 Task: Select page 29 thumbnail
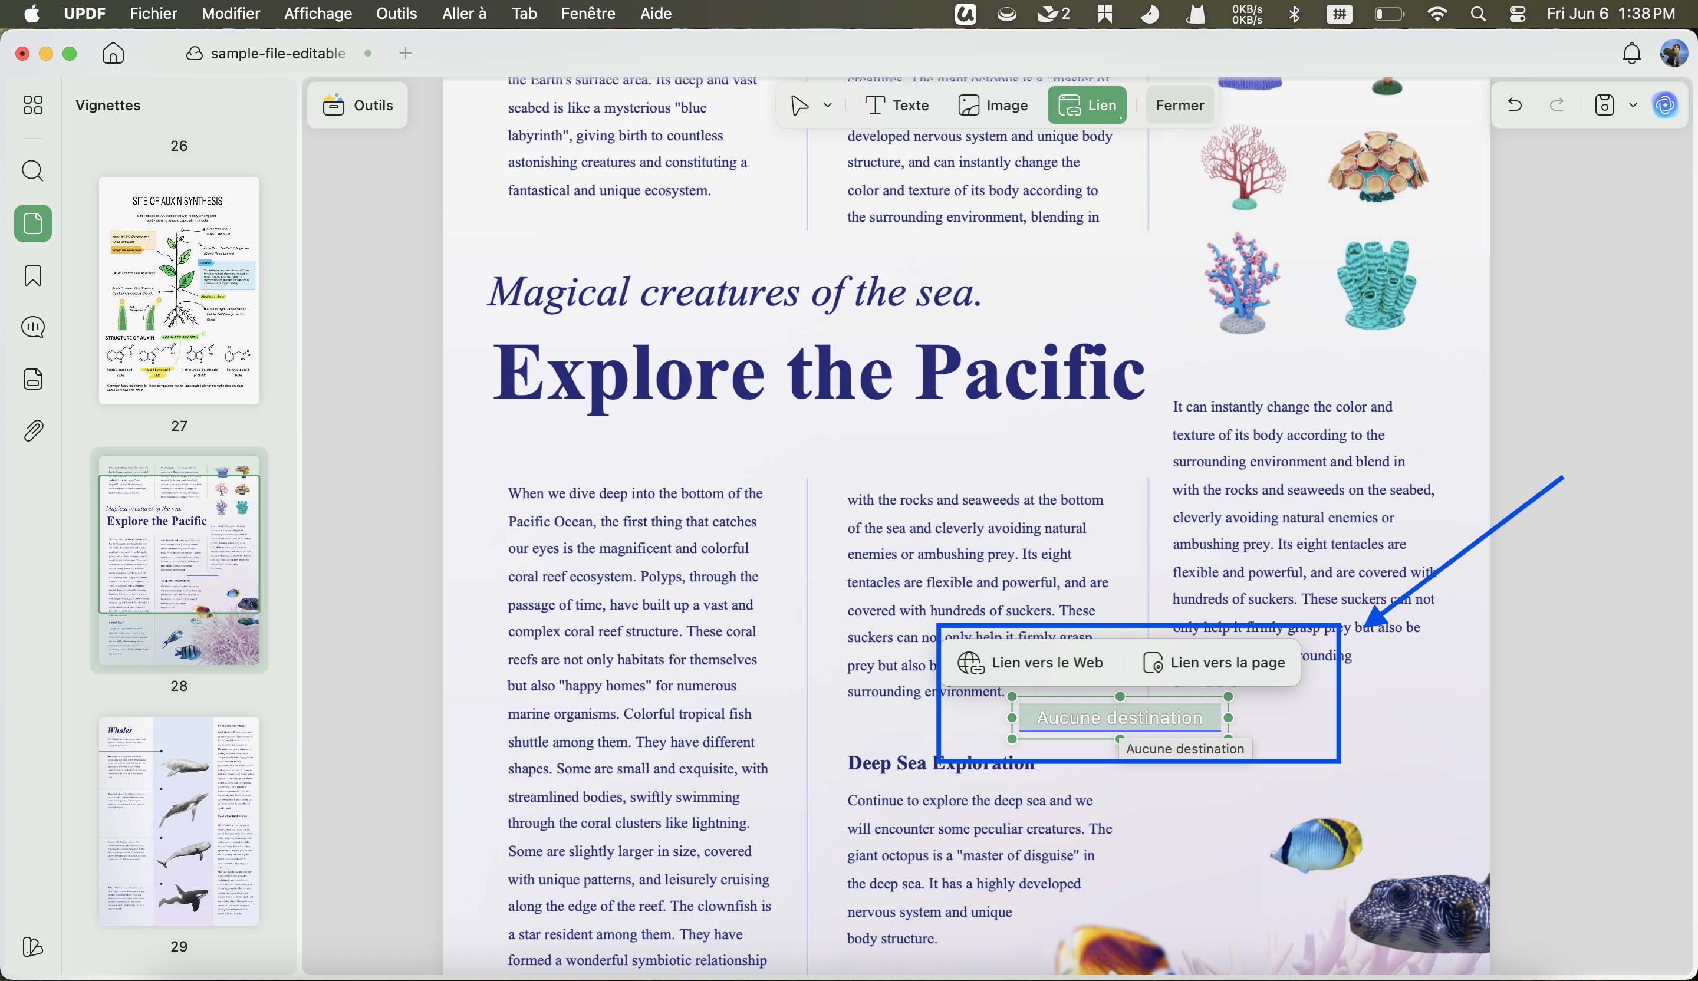(179, 821)
